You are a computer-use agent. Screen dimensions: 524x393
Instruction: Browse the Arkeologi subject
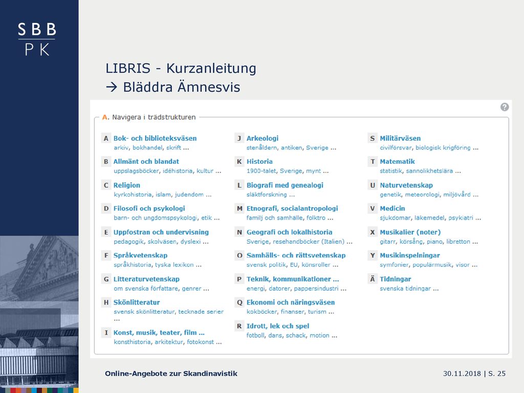pyautogui.click(x=263, y=138)
